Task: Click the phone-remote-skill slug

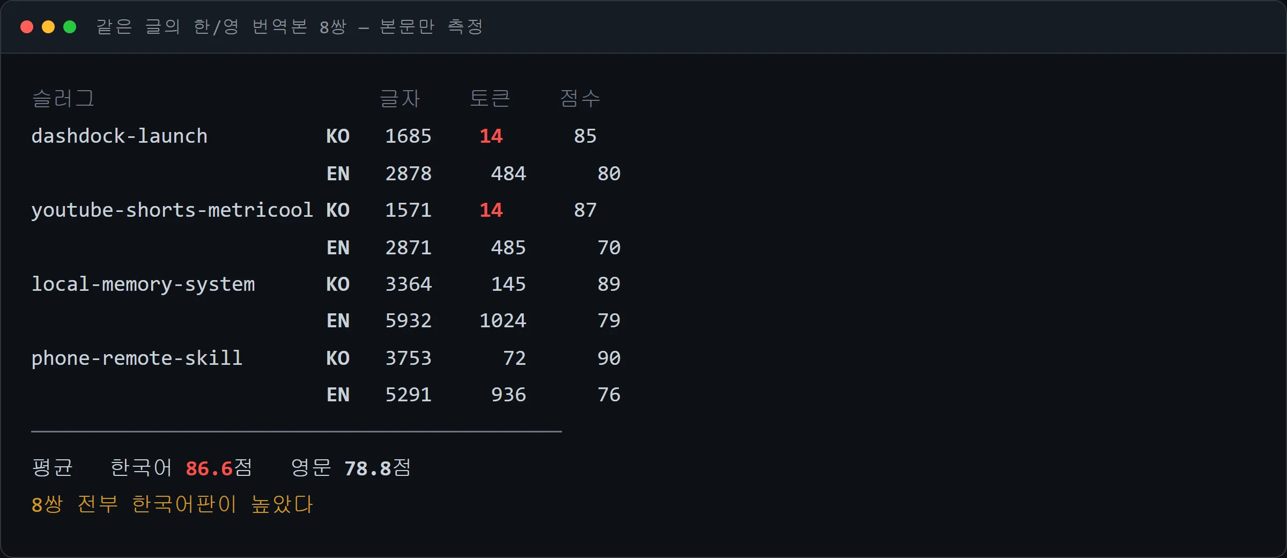Action: pos(137,358)
